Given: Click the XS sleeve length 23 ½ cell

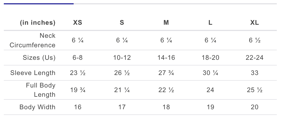Looking at the screenshot, I should [x=78, y=73].
